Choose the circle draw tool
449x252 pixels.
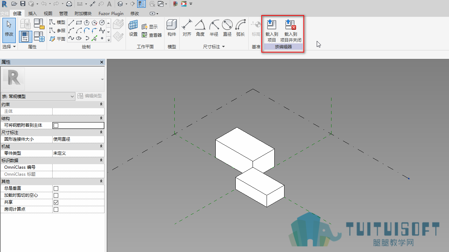pyautogui.click(x=102, y=23)
